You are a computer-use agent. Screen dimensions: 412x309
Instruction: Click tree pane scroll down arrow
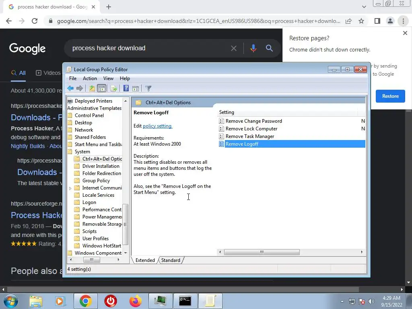point(126,253)
